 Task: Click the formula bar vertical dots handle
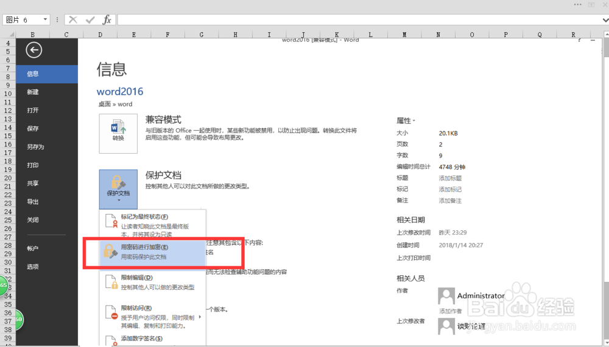pyautogui.click(x=57, y=19)
